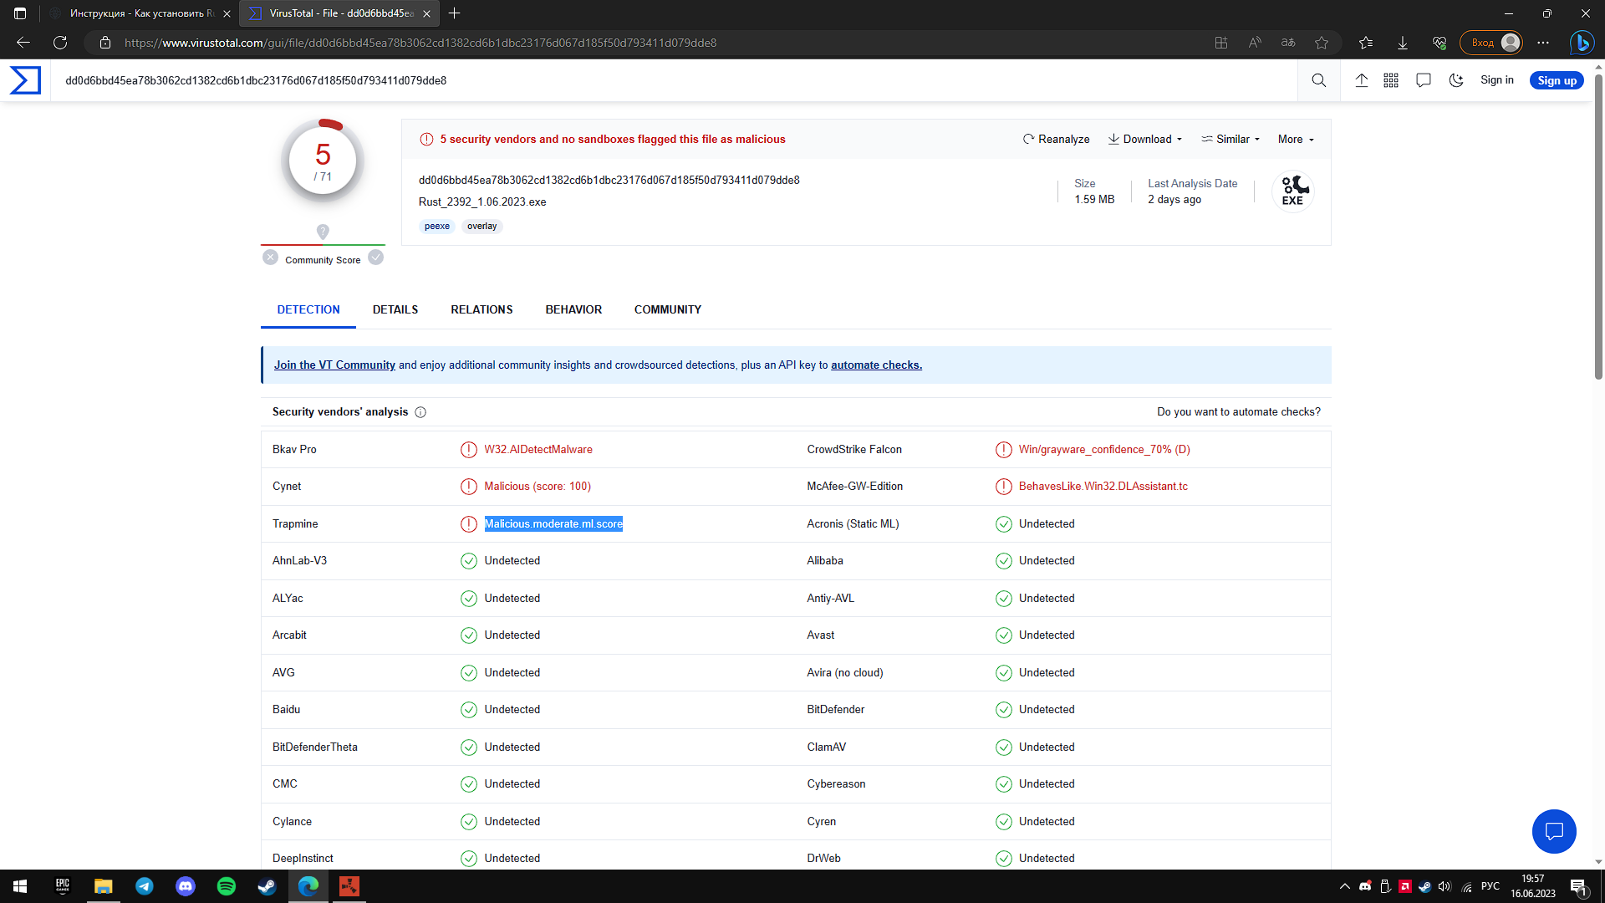The width and height of the screenshot is (1605, 903).
Task: Switch to the RELATIONS tab
Action: (481, 309)
